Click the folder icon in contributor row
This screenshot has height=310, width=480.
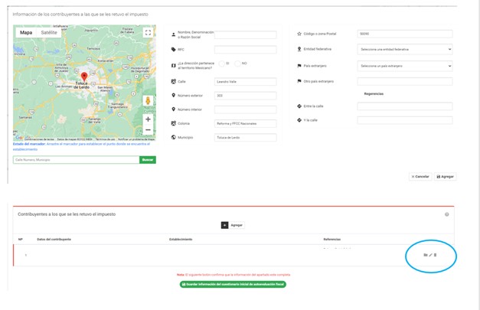[426, 255]
